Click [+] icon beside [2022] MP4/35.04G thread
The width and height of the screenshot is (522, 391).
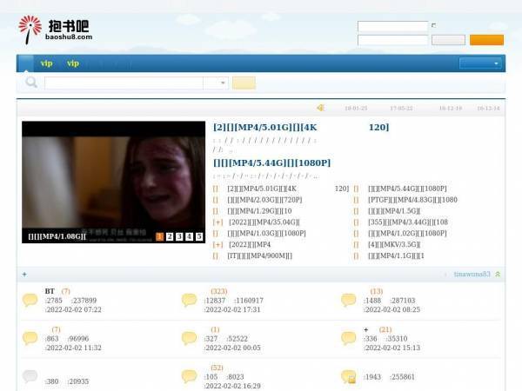pyautogui.click(x=217, y=222)
